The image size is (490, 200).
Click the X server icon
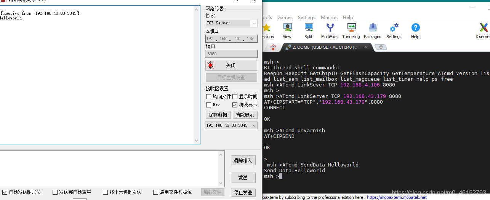click(x=483, y=30)
